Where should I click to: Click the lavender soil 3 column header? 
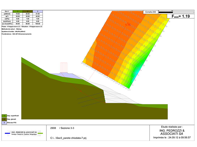click(x=37, y=12)
